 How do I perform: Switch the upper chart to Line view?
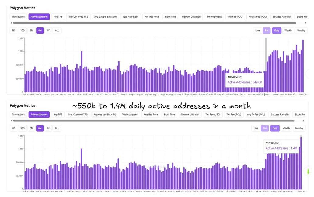click(x=257, y=30)
